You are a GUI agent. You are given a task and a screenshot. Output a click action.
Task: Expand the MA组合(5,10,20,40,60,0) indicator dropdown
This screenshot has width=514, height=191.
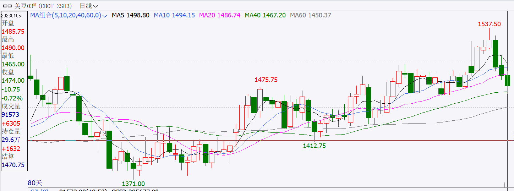coord(104,16)
